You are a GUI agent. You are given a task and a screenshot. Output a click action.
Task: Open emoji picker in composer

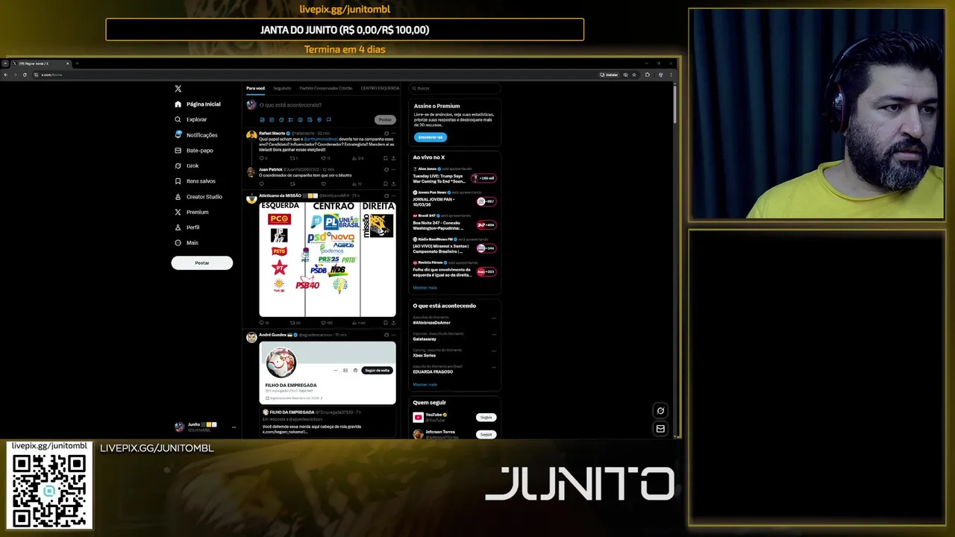click(x=300, y=119)
